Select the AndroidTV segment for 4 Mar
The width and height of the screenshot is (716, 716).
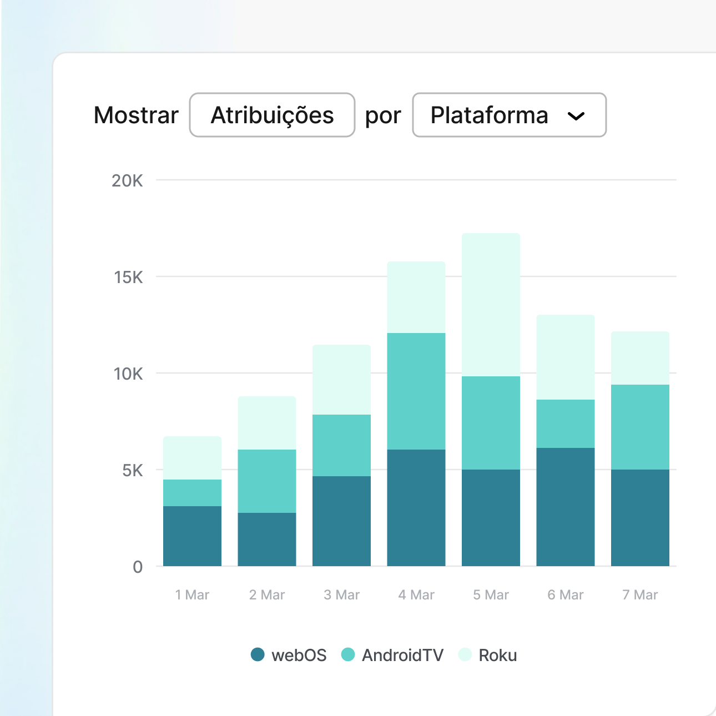(416, 391)
